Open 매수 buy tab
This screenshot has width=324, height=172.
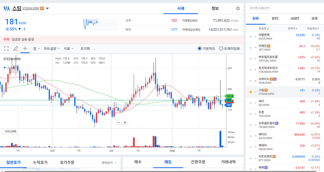pyautogui.click(x=138, y=162)
